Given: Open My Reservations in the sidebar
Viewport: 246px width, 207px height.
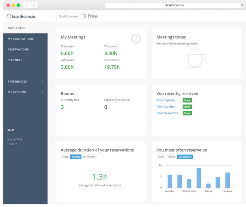Looking at the screenshot, I should pyautogui.click(x=25, y=39).
